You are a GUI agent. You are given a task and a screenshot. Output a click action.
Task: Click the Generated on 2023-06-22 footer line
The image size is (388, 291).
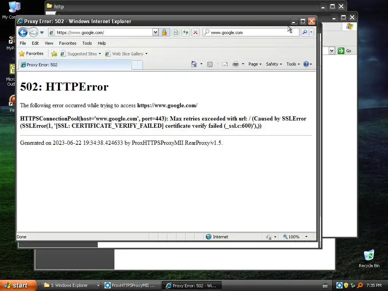pyautogui.click(x=121, y=143)
